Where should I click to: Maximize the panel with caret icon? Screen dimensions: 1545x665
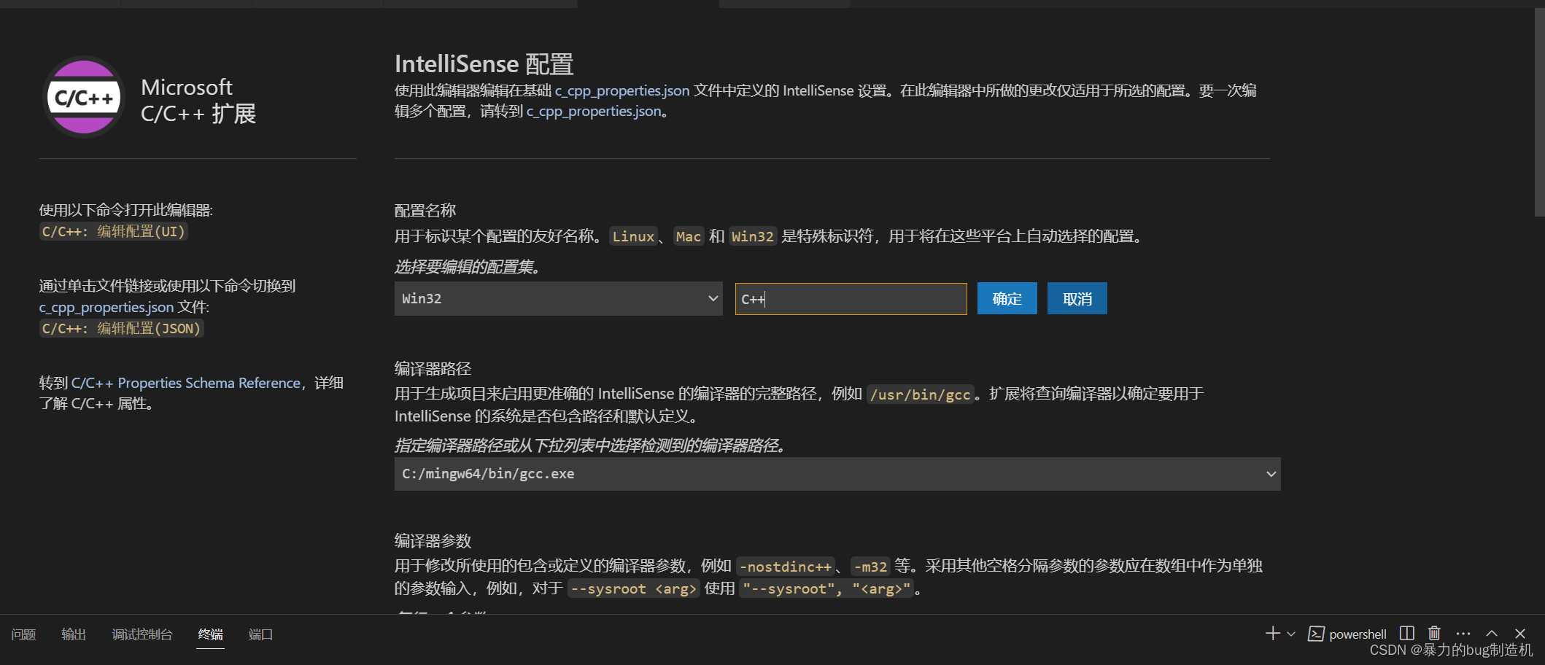click(1492, 634)
